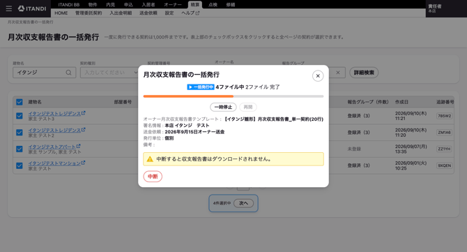Viewport: 467px width, 252px height.
Task: Toggle the select-all checkbox in table header
Action: (20, 102)
